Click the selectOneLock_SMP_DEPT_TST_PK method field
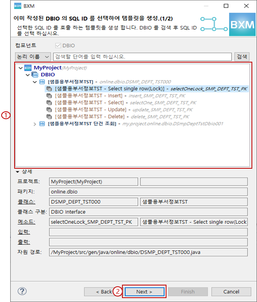Viewport: 257px width, 302px height. tap(94, 222)
